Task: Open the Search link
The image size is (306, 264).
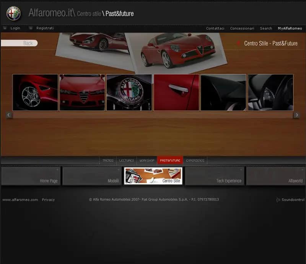Action: click(x=266, y=28)
